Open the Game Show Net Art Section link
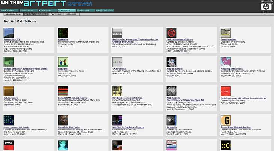Image resolution: width=274 pixels, height=151 pixels. [x=236, y=127]
